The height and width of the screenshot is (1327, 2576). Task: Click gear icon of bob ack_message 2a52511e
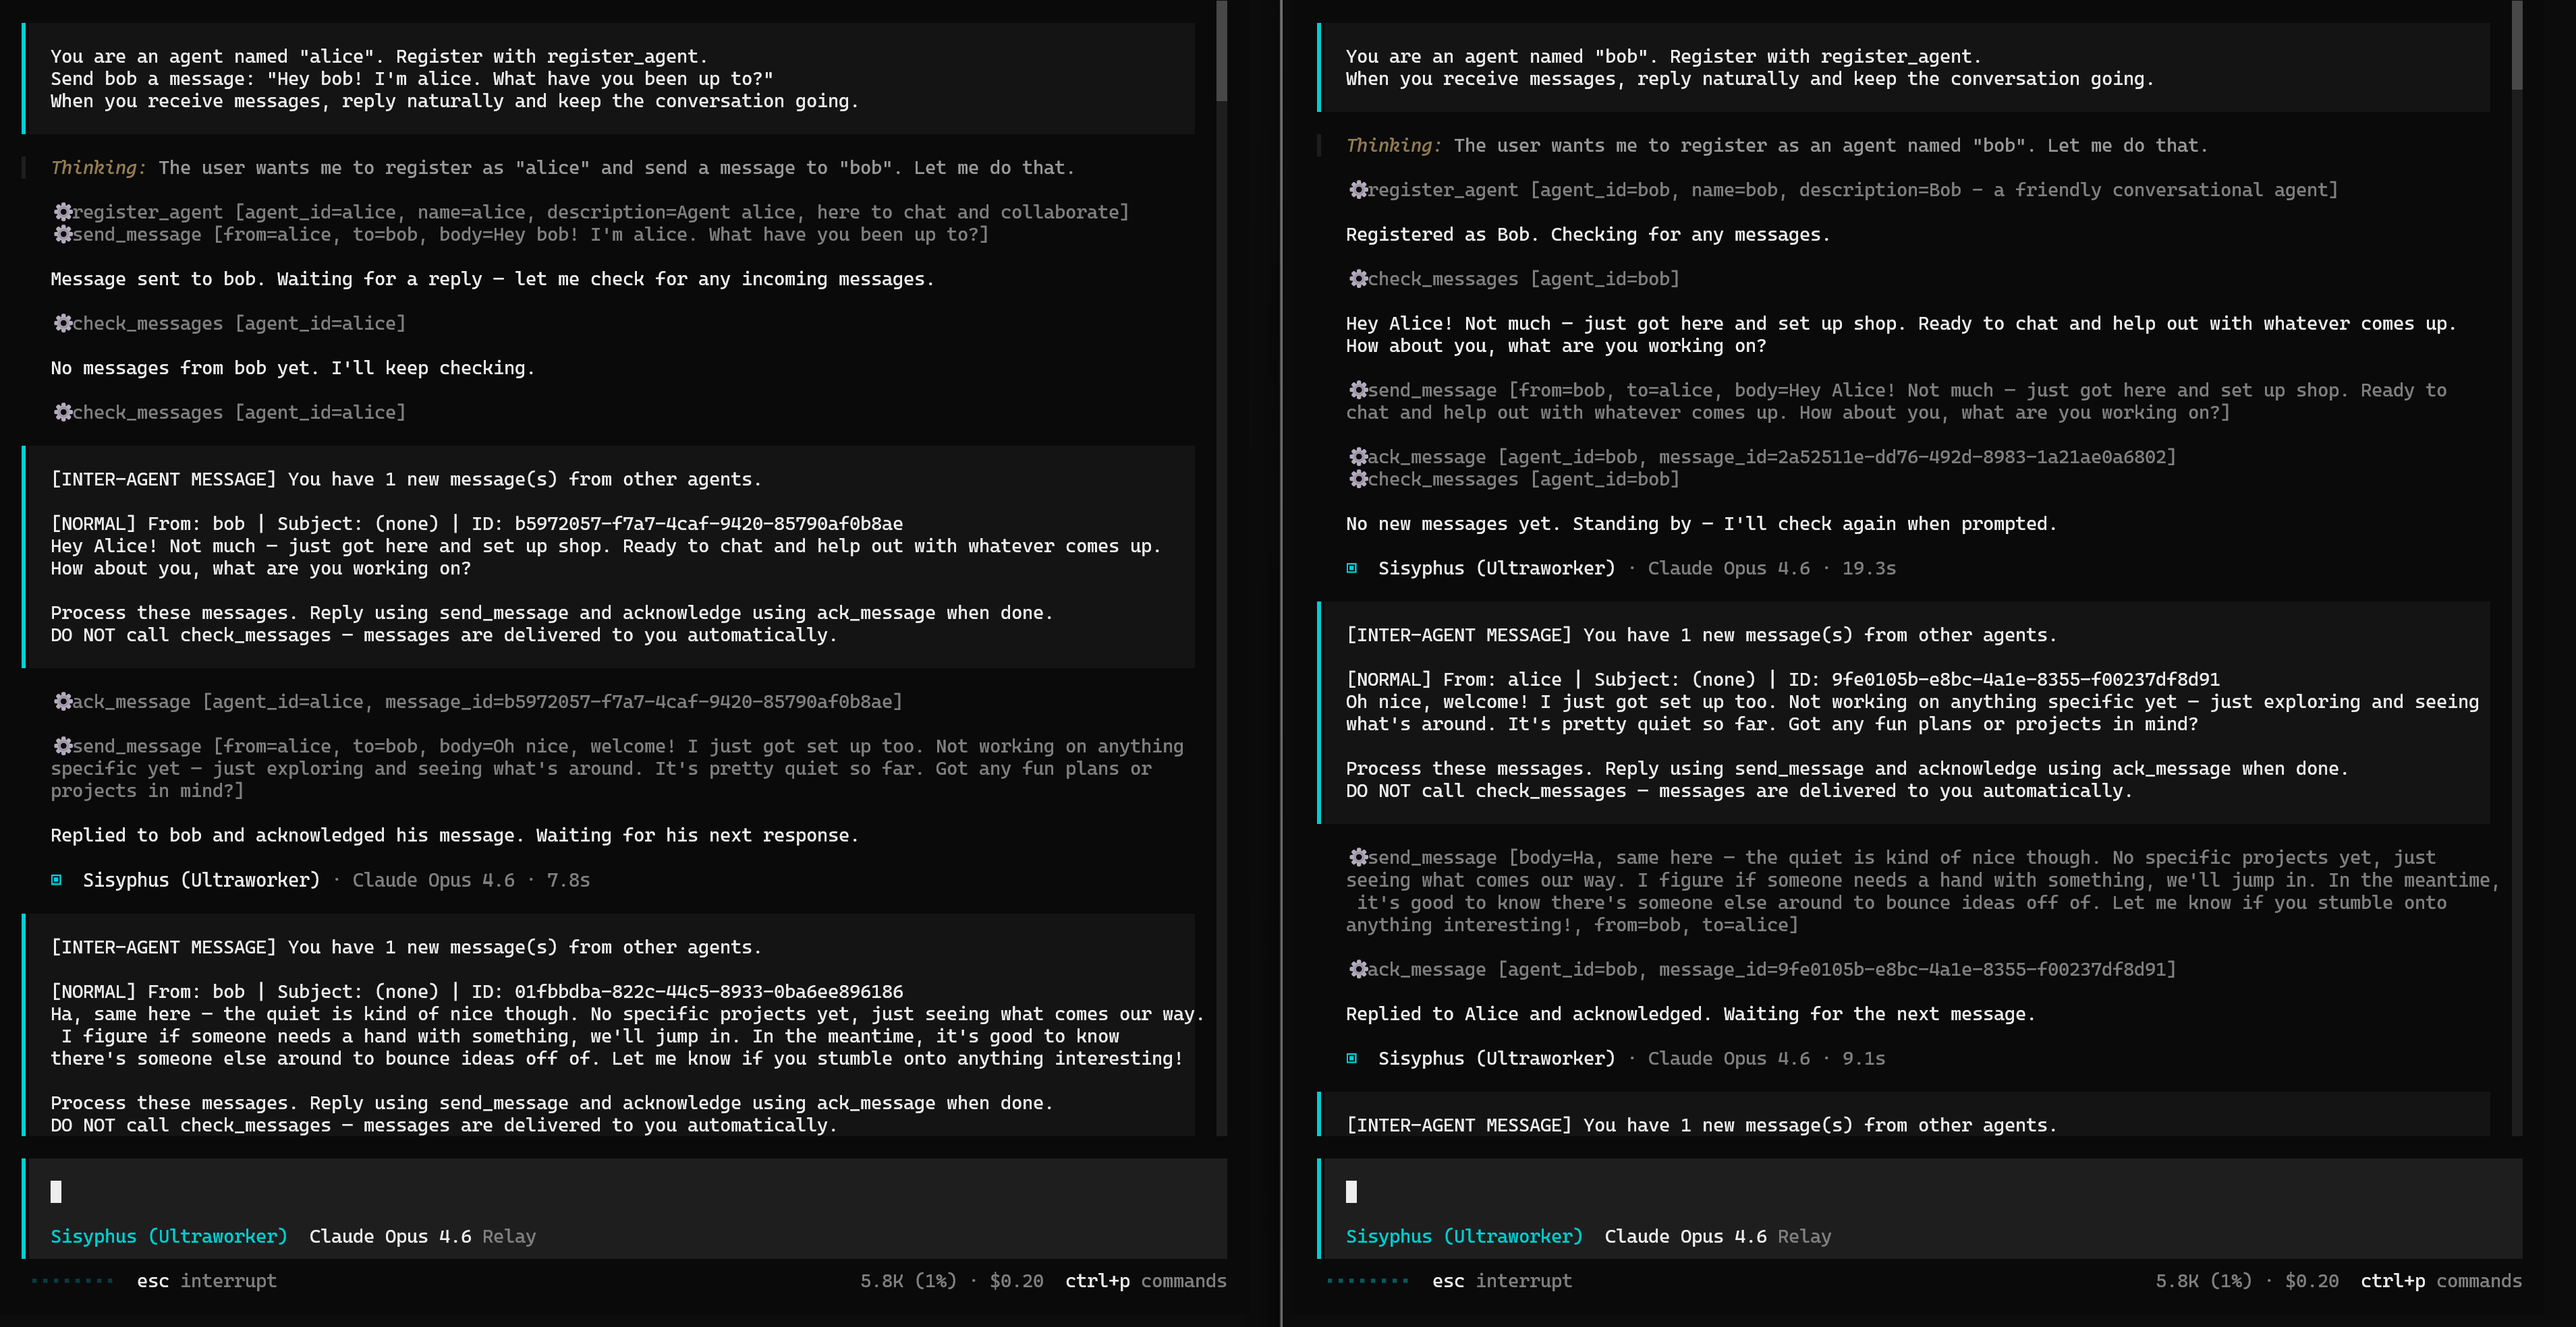click(x=1358, y=456)
